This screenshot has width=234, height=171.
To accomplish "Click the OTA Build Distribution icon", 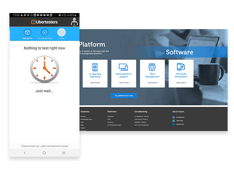I will click(181, 67).
